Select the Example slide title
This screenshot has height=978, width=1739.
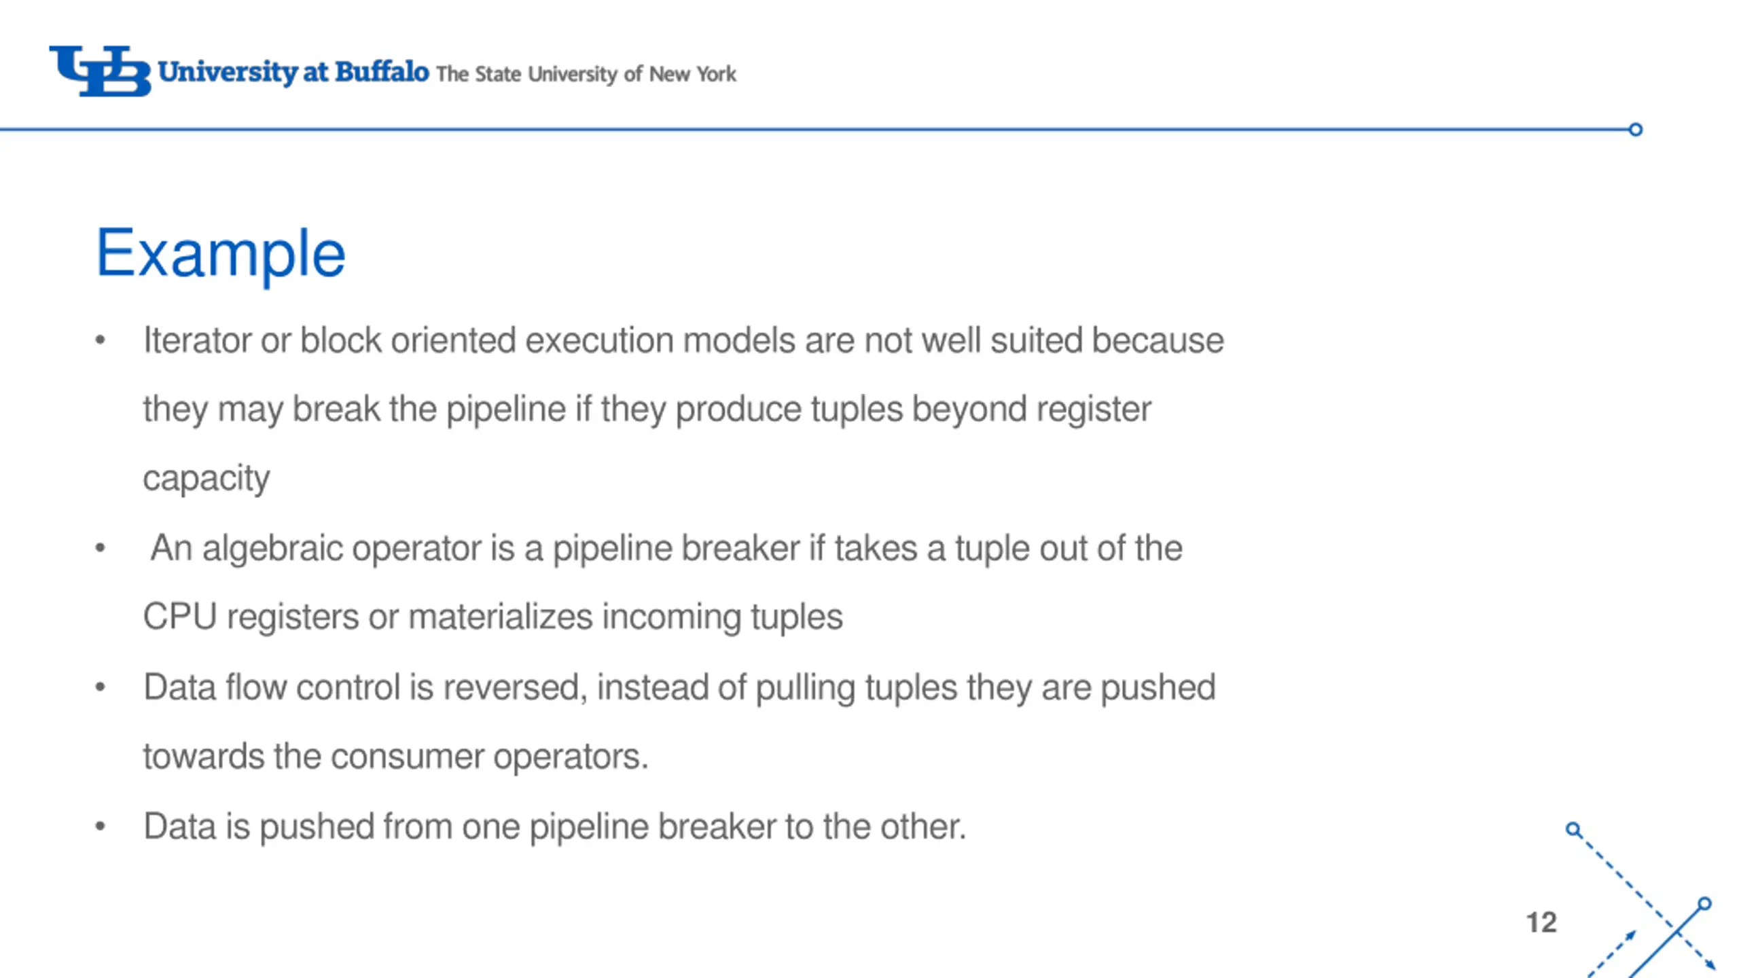pyautogui.click(x=221, y=253)
